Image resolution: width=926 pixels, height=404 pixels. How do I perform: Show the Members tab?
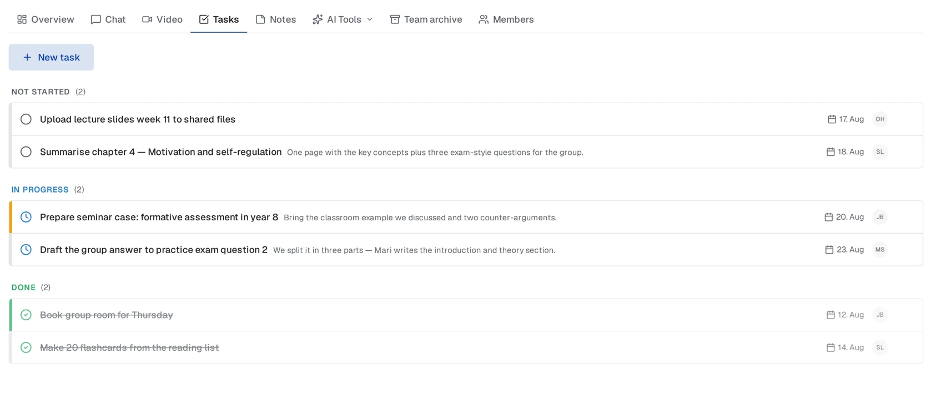(x=506, y=19)
